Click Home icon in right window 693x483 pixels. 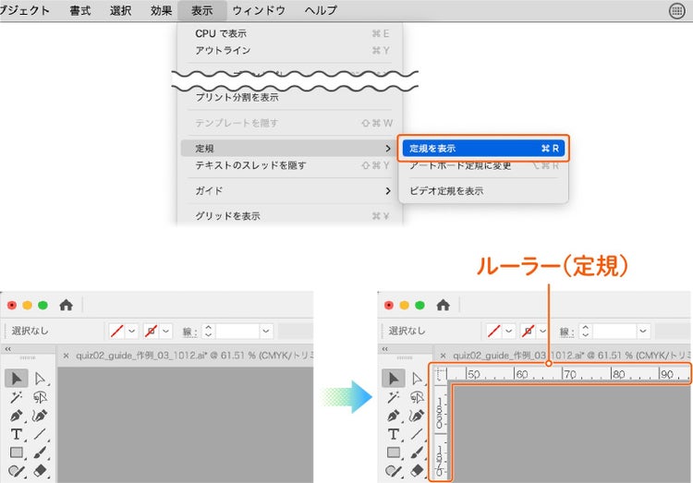tap(443, 305)
